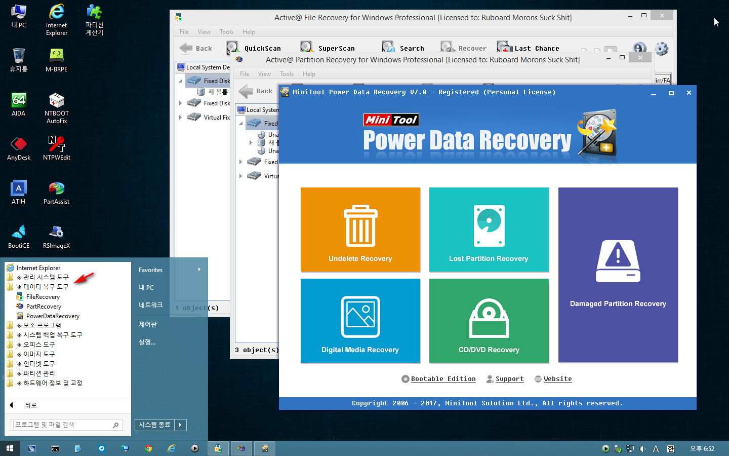Click Windows Start button on taskbar
This screenshot has height=456, width=729.
[x=10, y=448]
